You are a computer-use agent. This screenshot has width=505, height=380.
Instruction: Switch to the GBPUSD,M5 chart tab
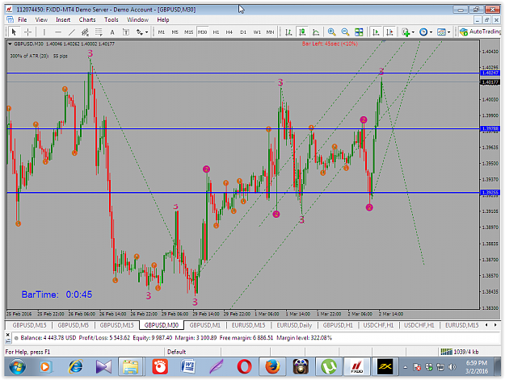(73, 325)
